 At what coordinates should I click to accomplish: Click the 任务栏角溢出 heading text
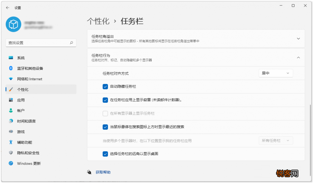(103, 36)
